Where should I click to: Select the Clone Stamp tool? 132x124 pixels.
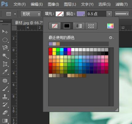click(5, 97)
